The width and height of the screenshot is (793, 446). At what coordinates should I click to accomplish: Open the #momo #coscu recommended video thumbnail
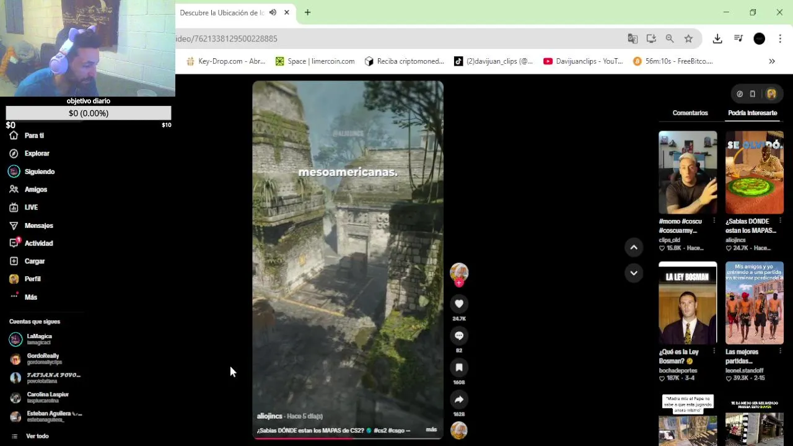(688, 172)
